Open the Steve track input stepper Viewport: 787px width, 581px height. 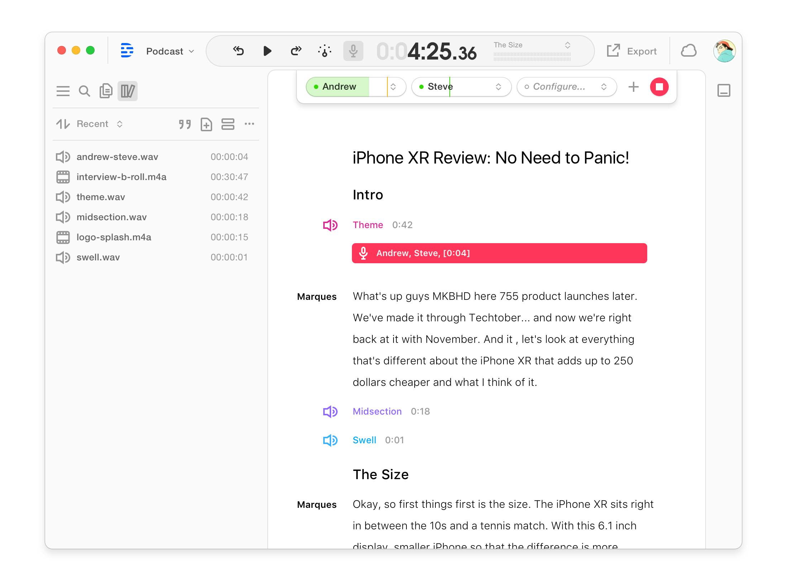499,87
